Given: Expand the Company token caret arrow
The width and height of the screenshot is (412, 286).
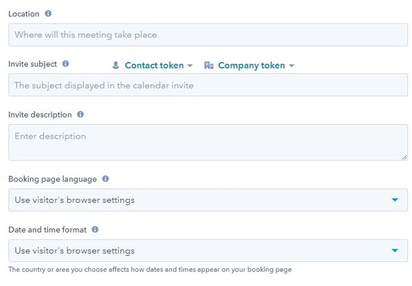Looking at the screenshot, I should (291, 66).
